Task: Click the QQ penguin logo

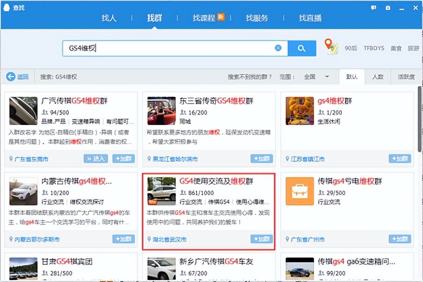Action: [7, 8]
